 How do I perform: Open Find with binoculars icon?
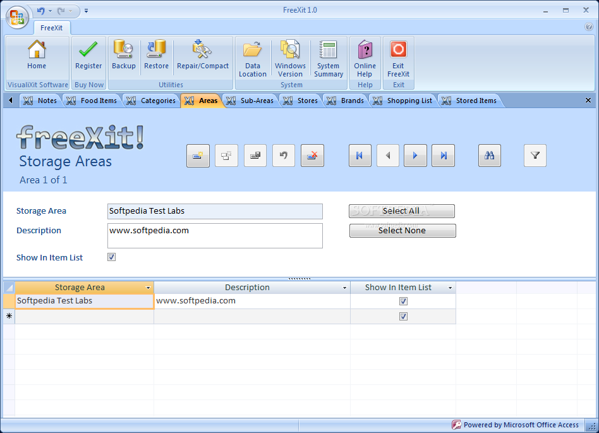(x=489, y=156)
